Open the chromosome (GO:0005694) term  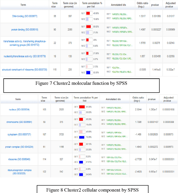(x=19, y=122)
